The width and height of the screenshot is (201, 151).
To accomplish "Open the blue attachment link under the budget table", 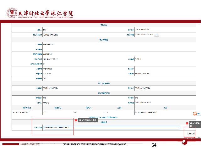I will [x=103, y=117].
